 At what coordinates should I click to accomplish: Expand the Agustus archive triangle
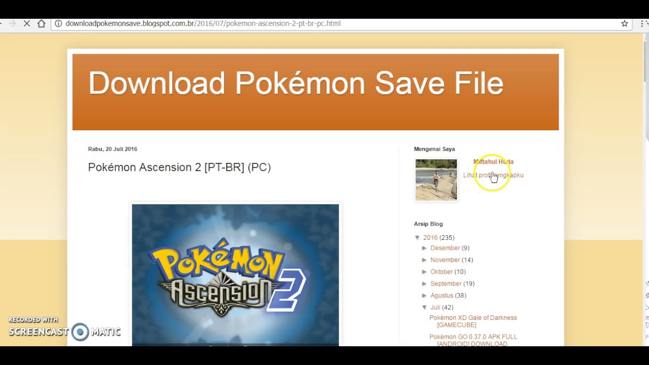click(425, 296)
